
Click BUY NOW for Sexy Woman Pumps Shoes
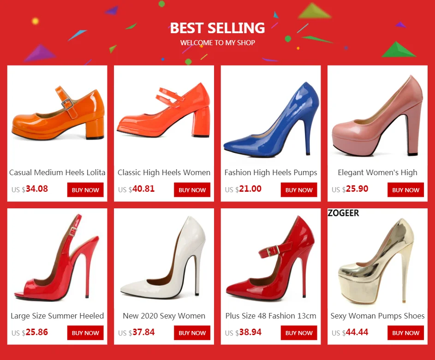click(x=405, y=333)
